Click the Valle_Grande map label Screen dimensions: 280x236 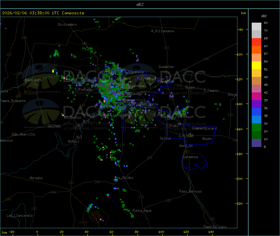[92, 114]
